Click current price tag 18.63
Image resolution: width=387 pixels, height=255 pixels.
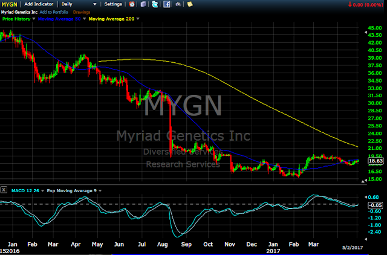(376, 161)
